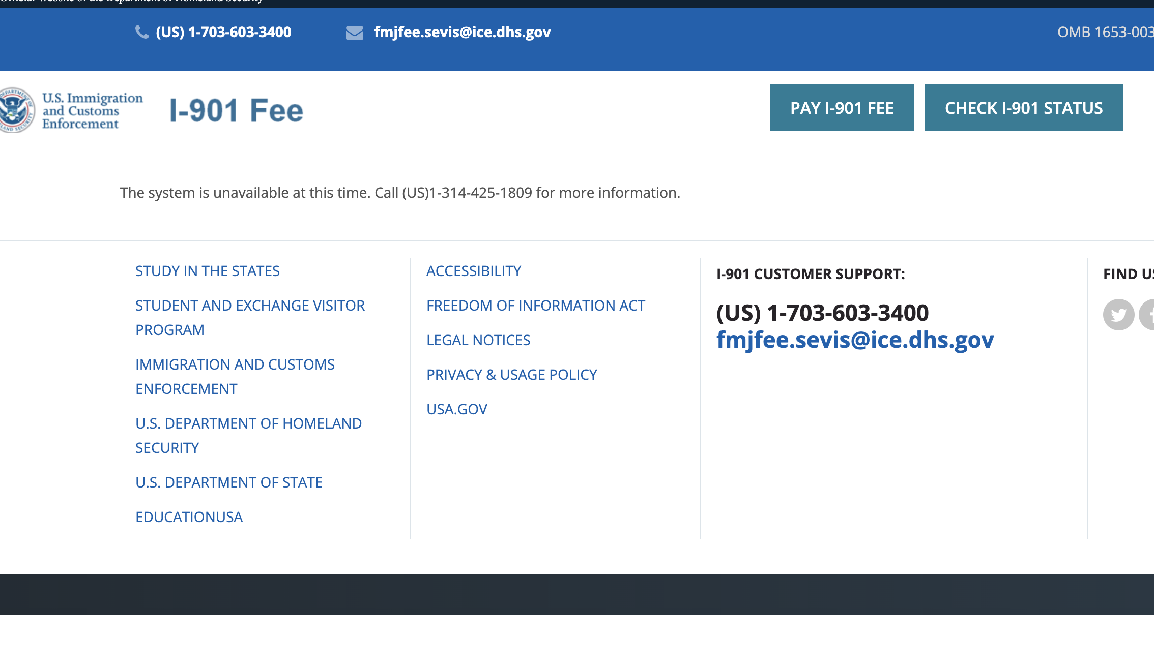Open the Study in the States link
Image resolution: width=1154 pixels, height=669 pixels.
tap(208, 271)
